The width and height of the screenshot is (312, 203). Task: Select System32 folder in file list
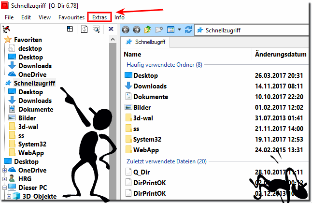147,139
